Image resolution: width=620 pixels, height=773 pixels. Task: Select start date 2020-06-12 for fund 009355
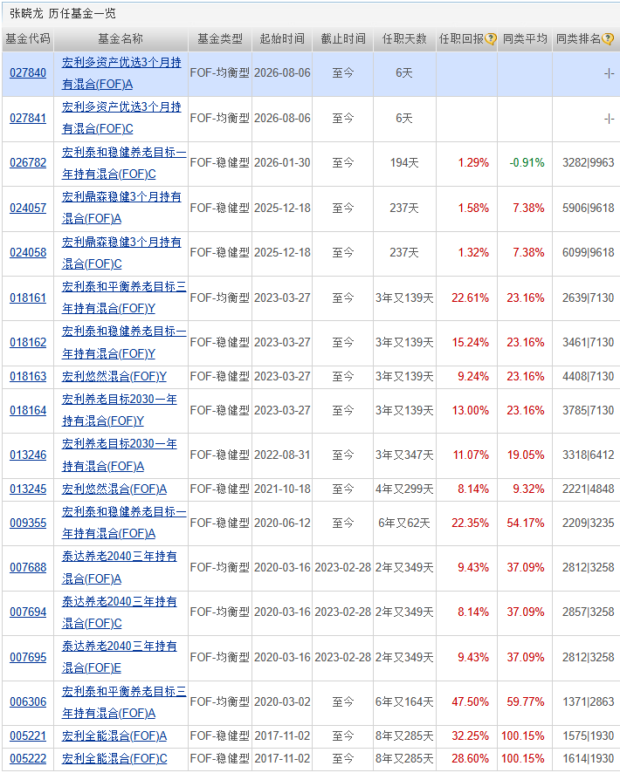pyautogui.click(x=282, y=523)
